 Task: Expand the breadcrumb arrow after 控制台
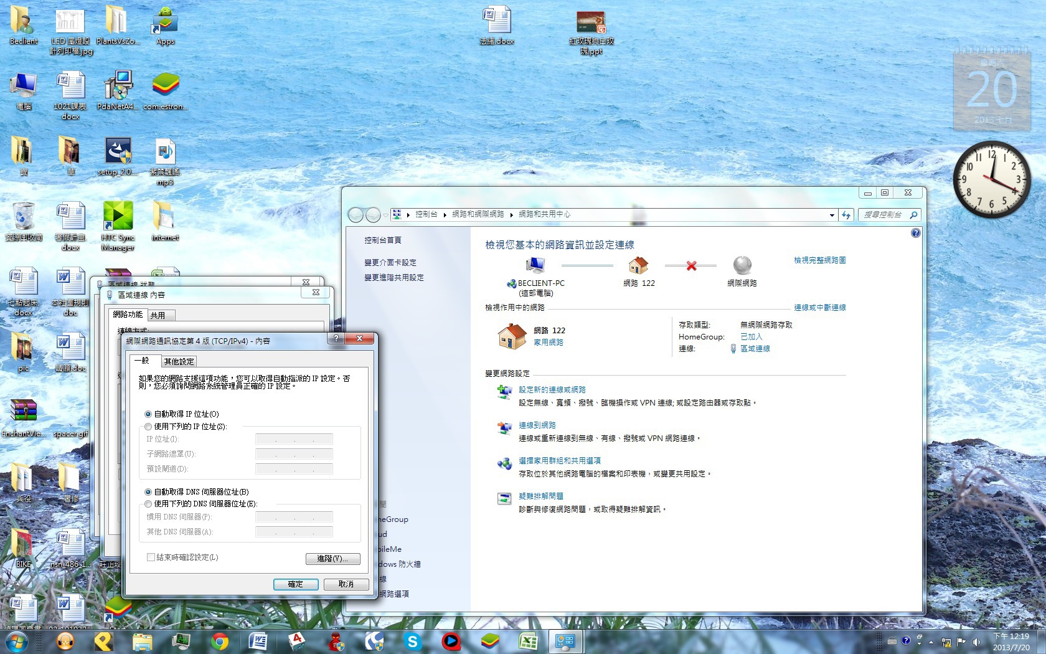[445, 215]
